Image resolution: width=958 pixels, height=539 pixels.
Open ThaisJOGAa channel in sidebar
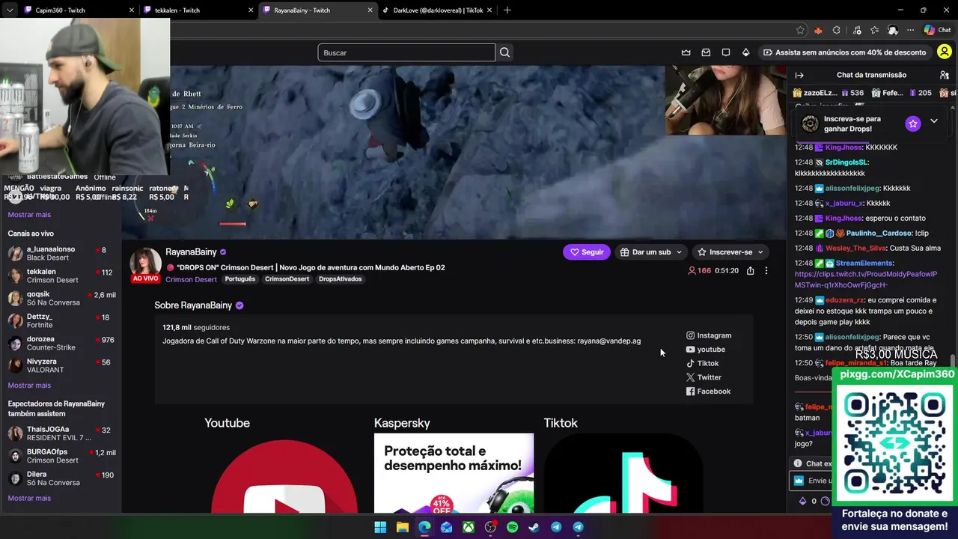[60, 434]
